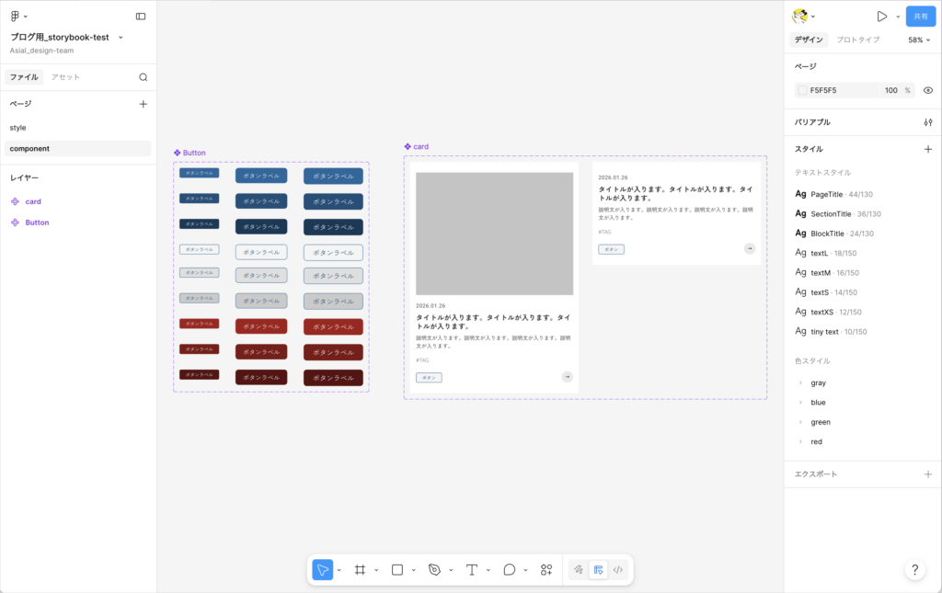The width and height of the screenshot is (942, 593).
Task: Select the Text tool
Action: [472, 570]
